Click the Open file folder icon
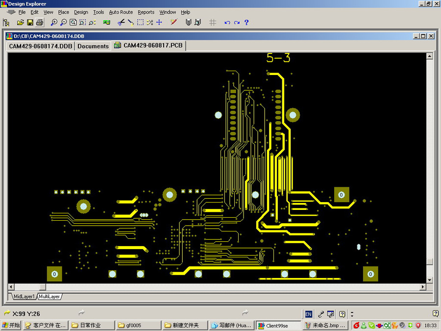This screenshot has height=331, width=441. click(21, 23)
